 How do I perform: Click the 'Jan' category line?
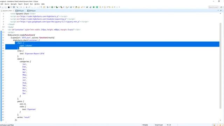click(24, 64)
